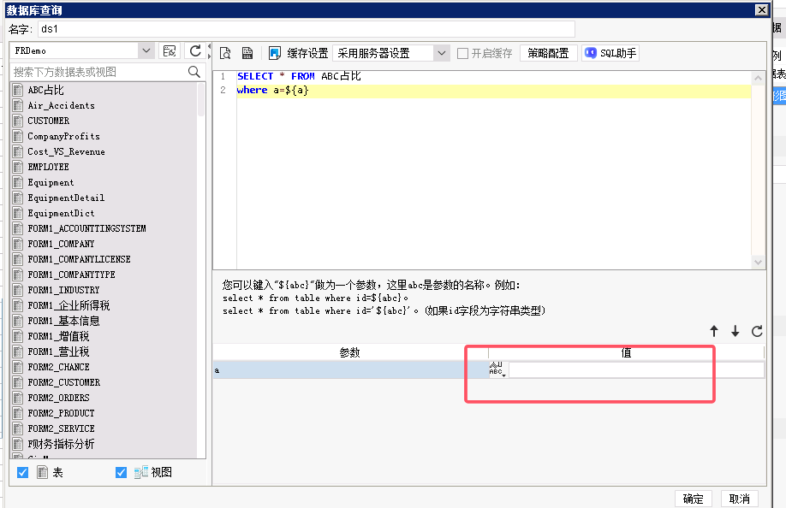Select the FORM2_CHANCE table

(104, 367)
